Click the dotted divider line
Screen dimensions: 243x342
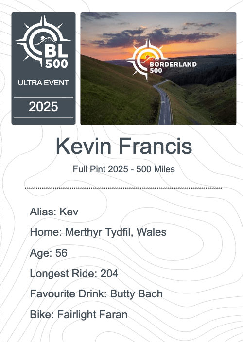pyautogui.click(x=123, y=188)
